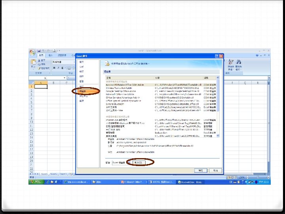The image size is (285, 214).
Task: Select the Sheet3 worksheet tab
Action: (63, 174)
